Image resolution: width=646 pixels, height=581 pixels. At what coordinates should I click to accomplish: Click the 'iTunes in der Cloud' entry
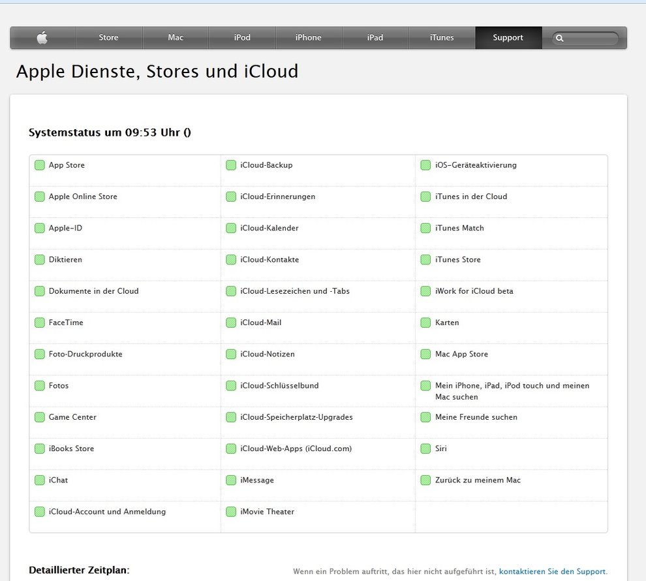coord(471,196)
